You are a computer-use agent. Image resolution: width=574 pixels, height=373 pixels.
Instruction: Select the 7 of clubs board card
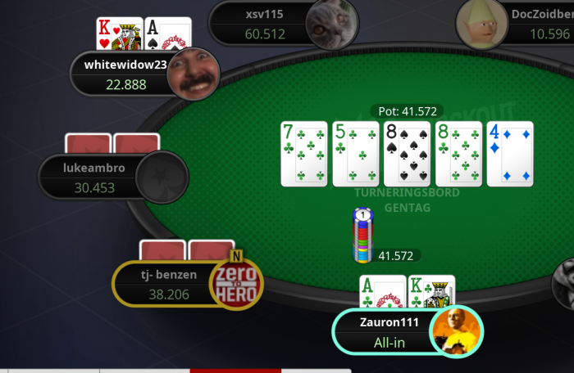coord(304,154)
